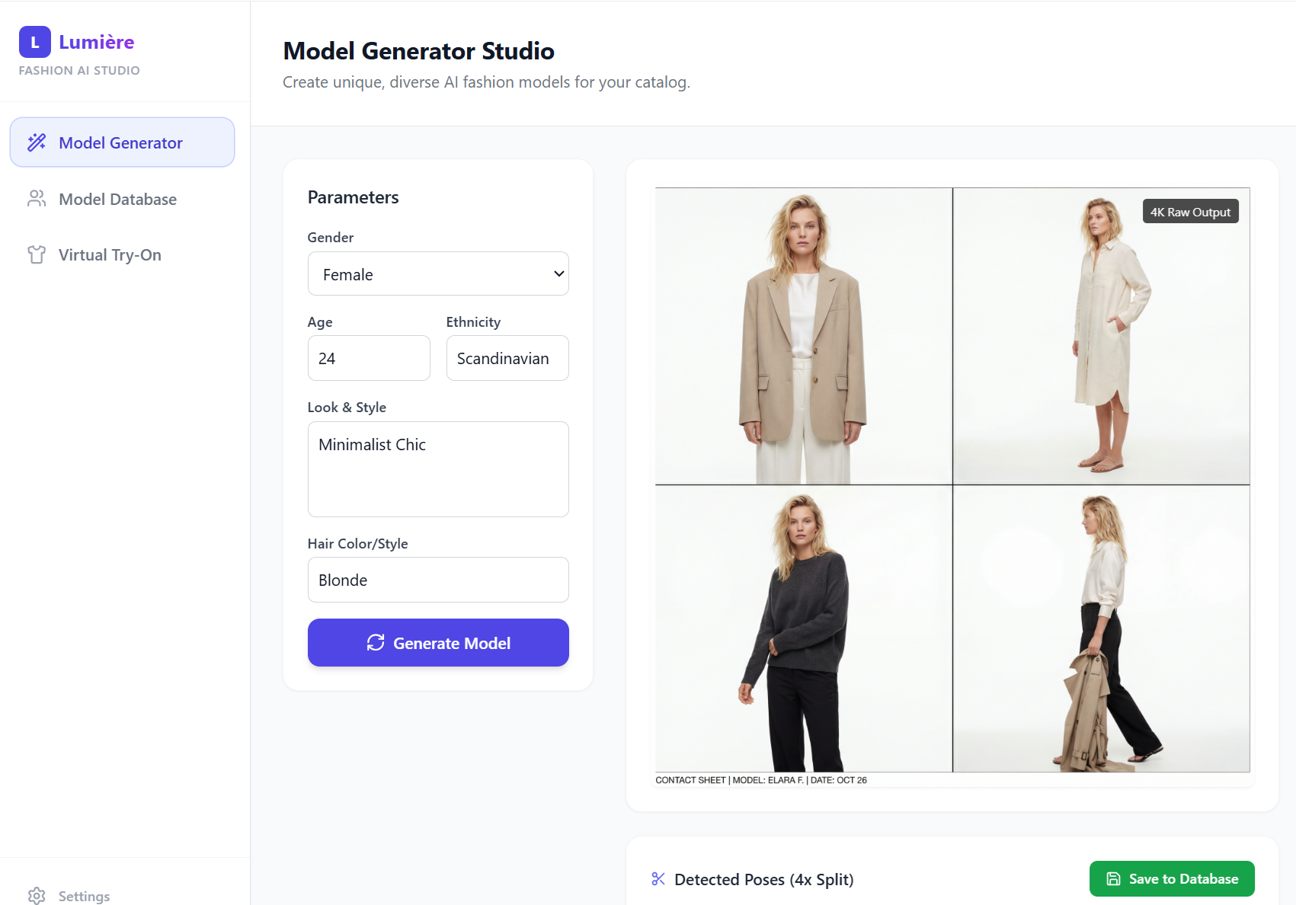Select the cream shirt dress pose image

click(1102, 336)
